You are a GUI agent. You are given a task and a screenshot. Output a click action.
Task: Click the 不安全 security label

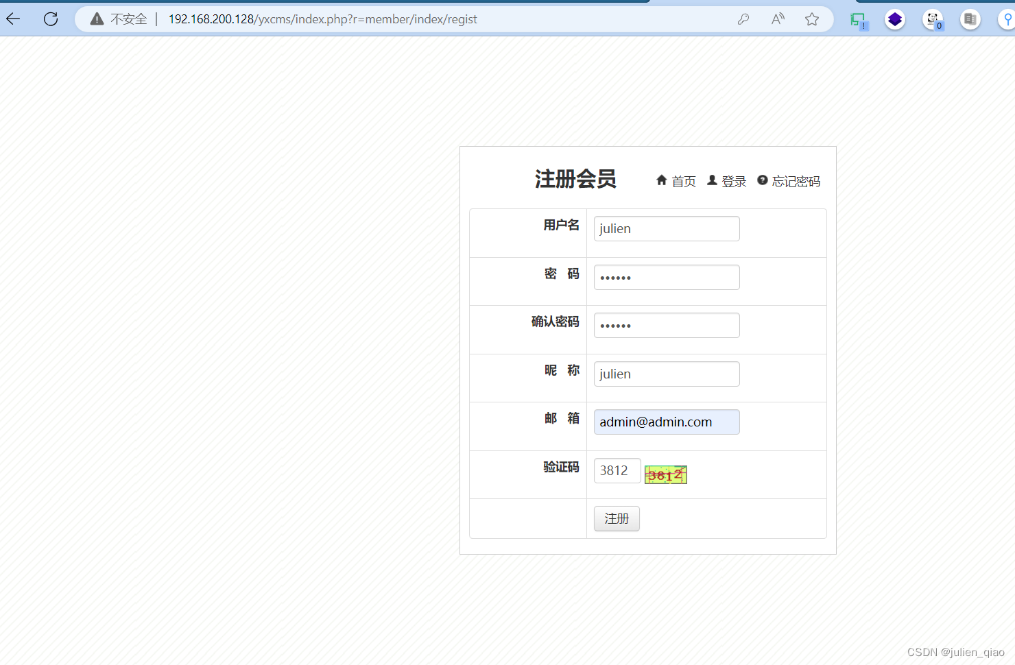coord(129,19)
